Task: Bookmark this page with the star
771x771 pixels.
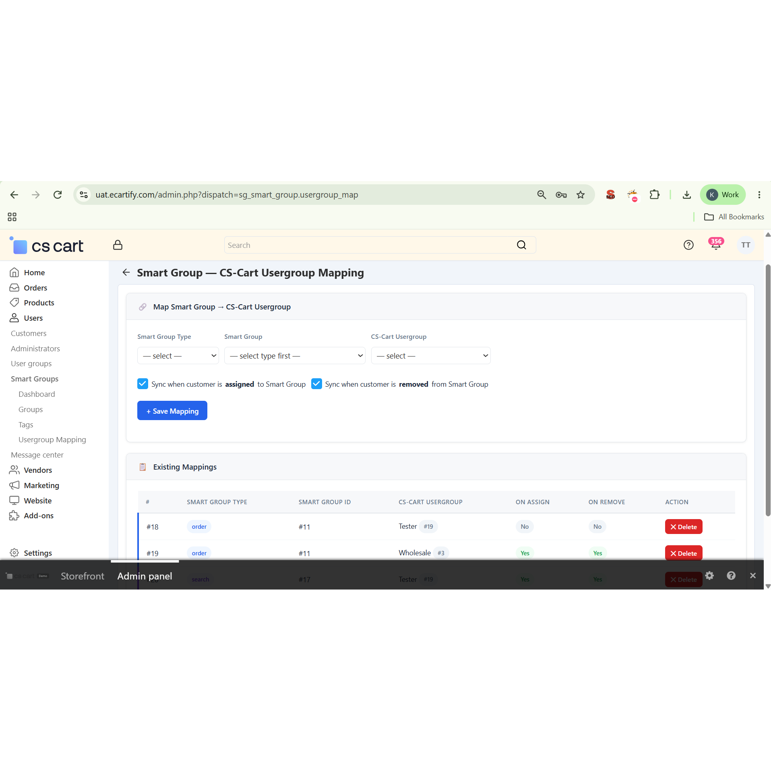Action: click(x=581, y=195)
